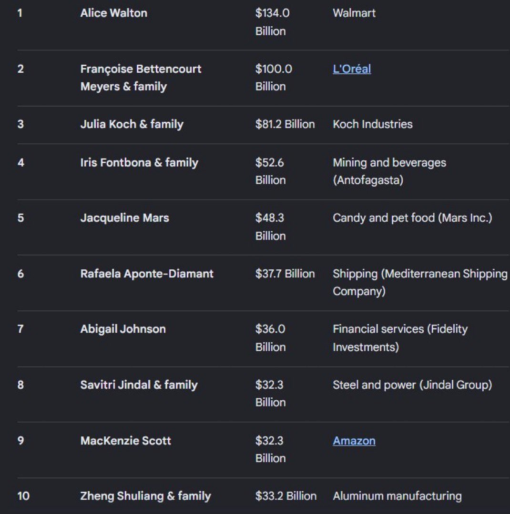The width and height of the screenshot is (510, 514).
Task: Select Julia Koch & family name
Action: point(132,124)
